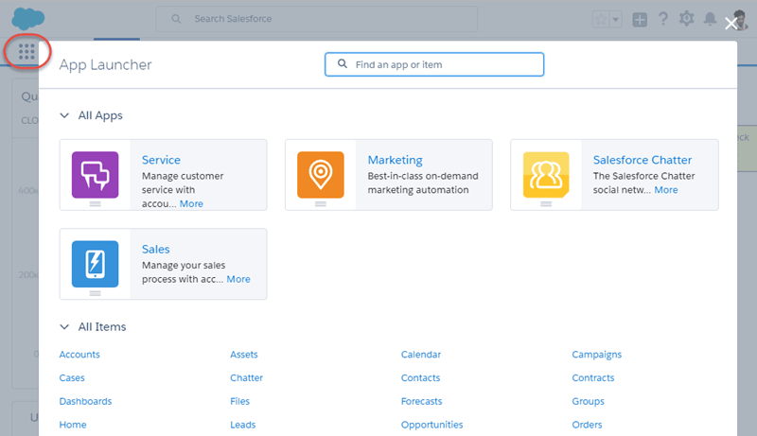Open the Accounts item
The width and height of the screenshot is (757, 436).
[x=79, y=355]
